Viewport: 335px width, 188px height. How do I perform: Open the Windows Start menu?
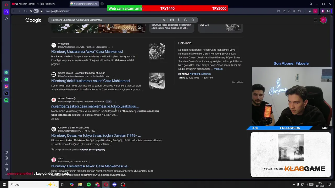point(4,185)
